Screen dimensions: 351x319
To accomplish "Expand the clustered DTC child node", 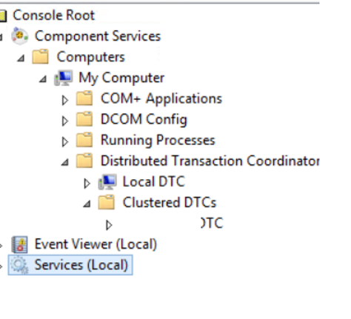I will coord(109,225).
